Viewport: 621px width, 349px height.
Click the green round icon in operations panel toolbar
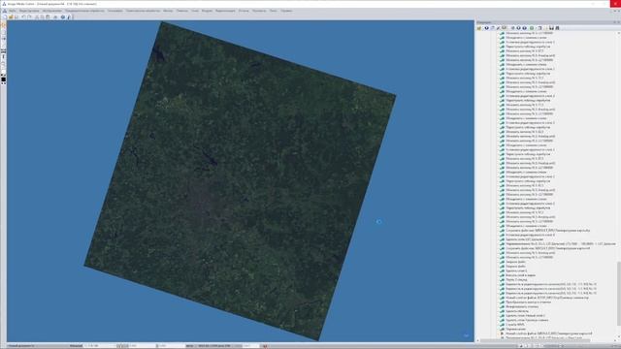[532, 28]
